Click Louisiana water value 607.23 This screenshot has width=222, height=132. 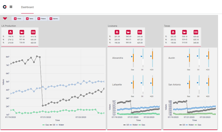tap(140, 40)
